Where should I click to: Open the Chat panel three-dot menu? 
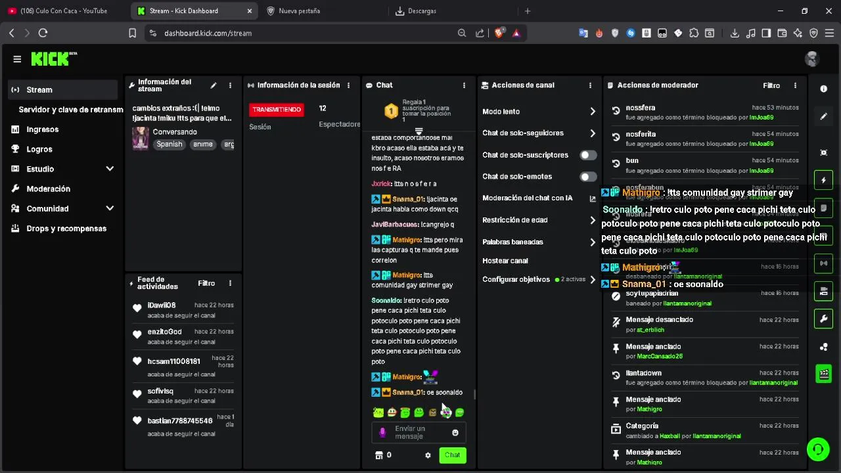coord(464,85)
